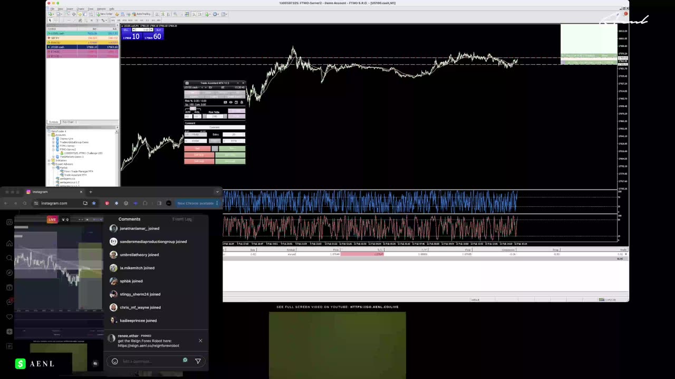Select the EURUSD row in Market Watch
675x379 pixels.
[x=82, y=43]
